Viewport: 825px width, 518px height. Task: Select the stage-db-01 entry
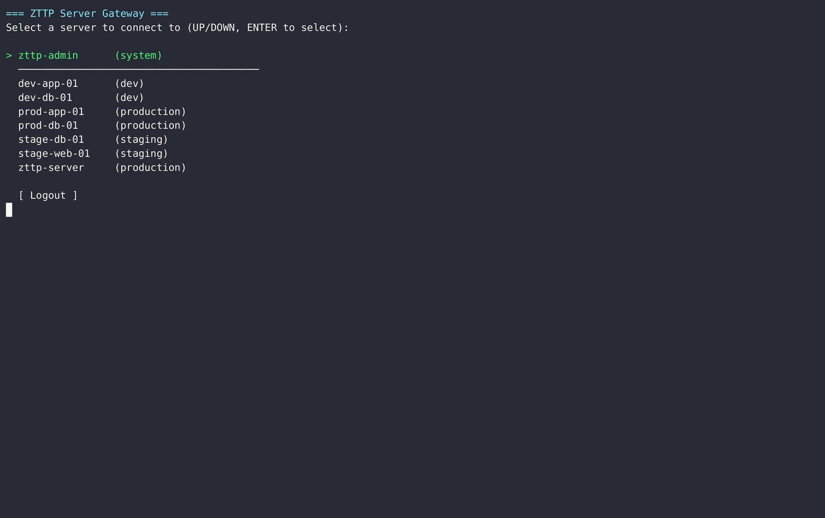pyautogui.click(x=93, y=139)
